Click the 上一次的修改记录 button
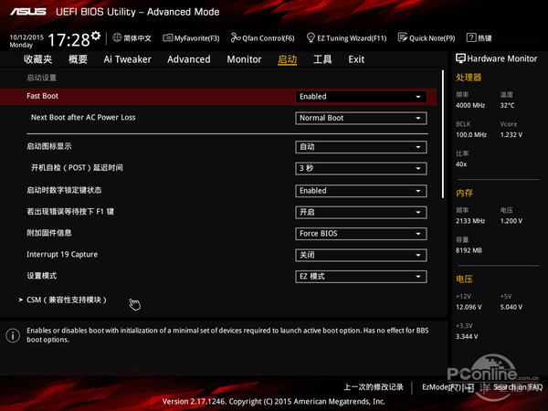This screenshot has height=411, width=548. (374, 387)
